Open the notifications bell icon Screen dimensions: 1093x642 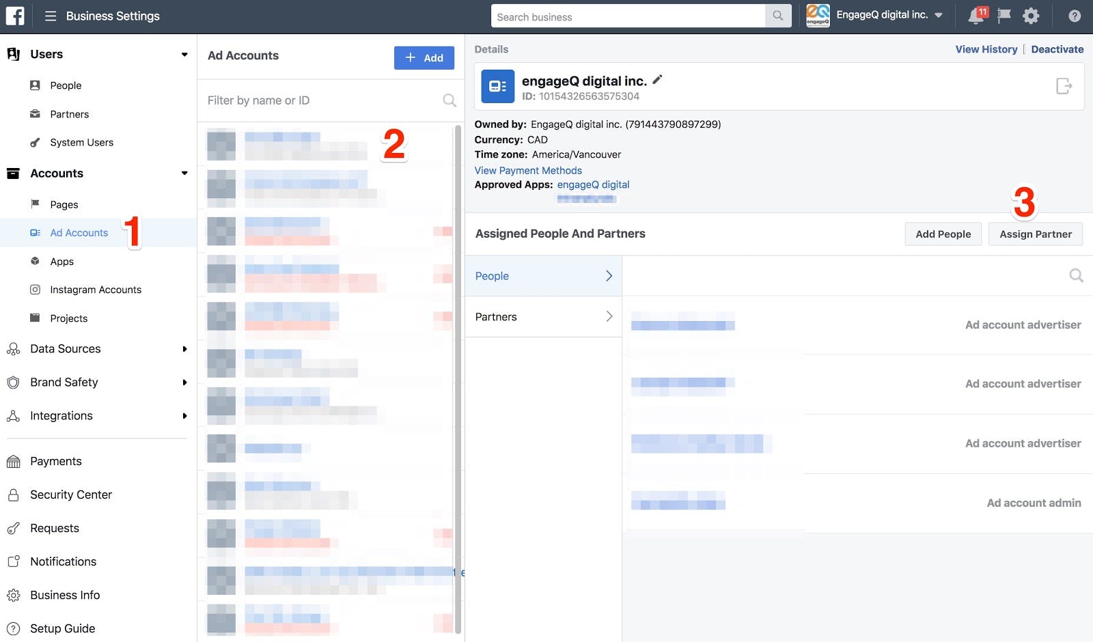coord(977,16)
